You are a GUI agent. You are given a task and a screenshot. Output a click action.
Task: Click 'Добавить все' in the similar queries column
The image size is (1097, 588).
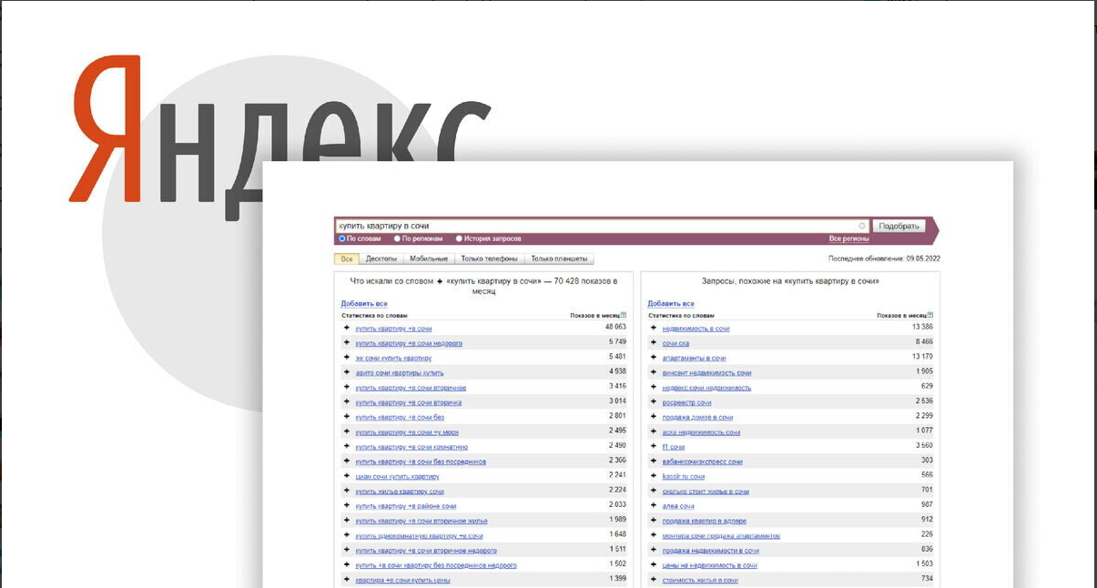tap(671, 303)
